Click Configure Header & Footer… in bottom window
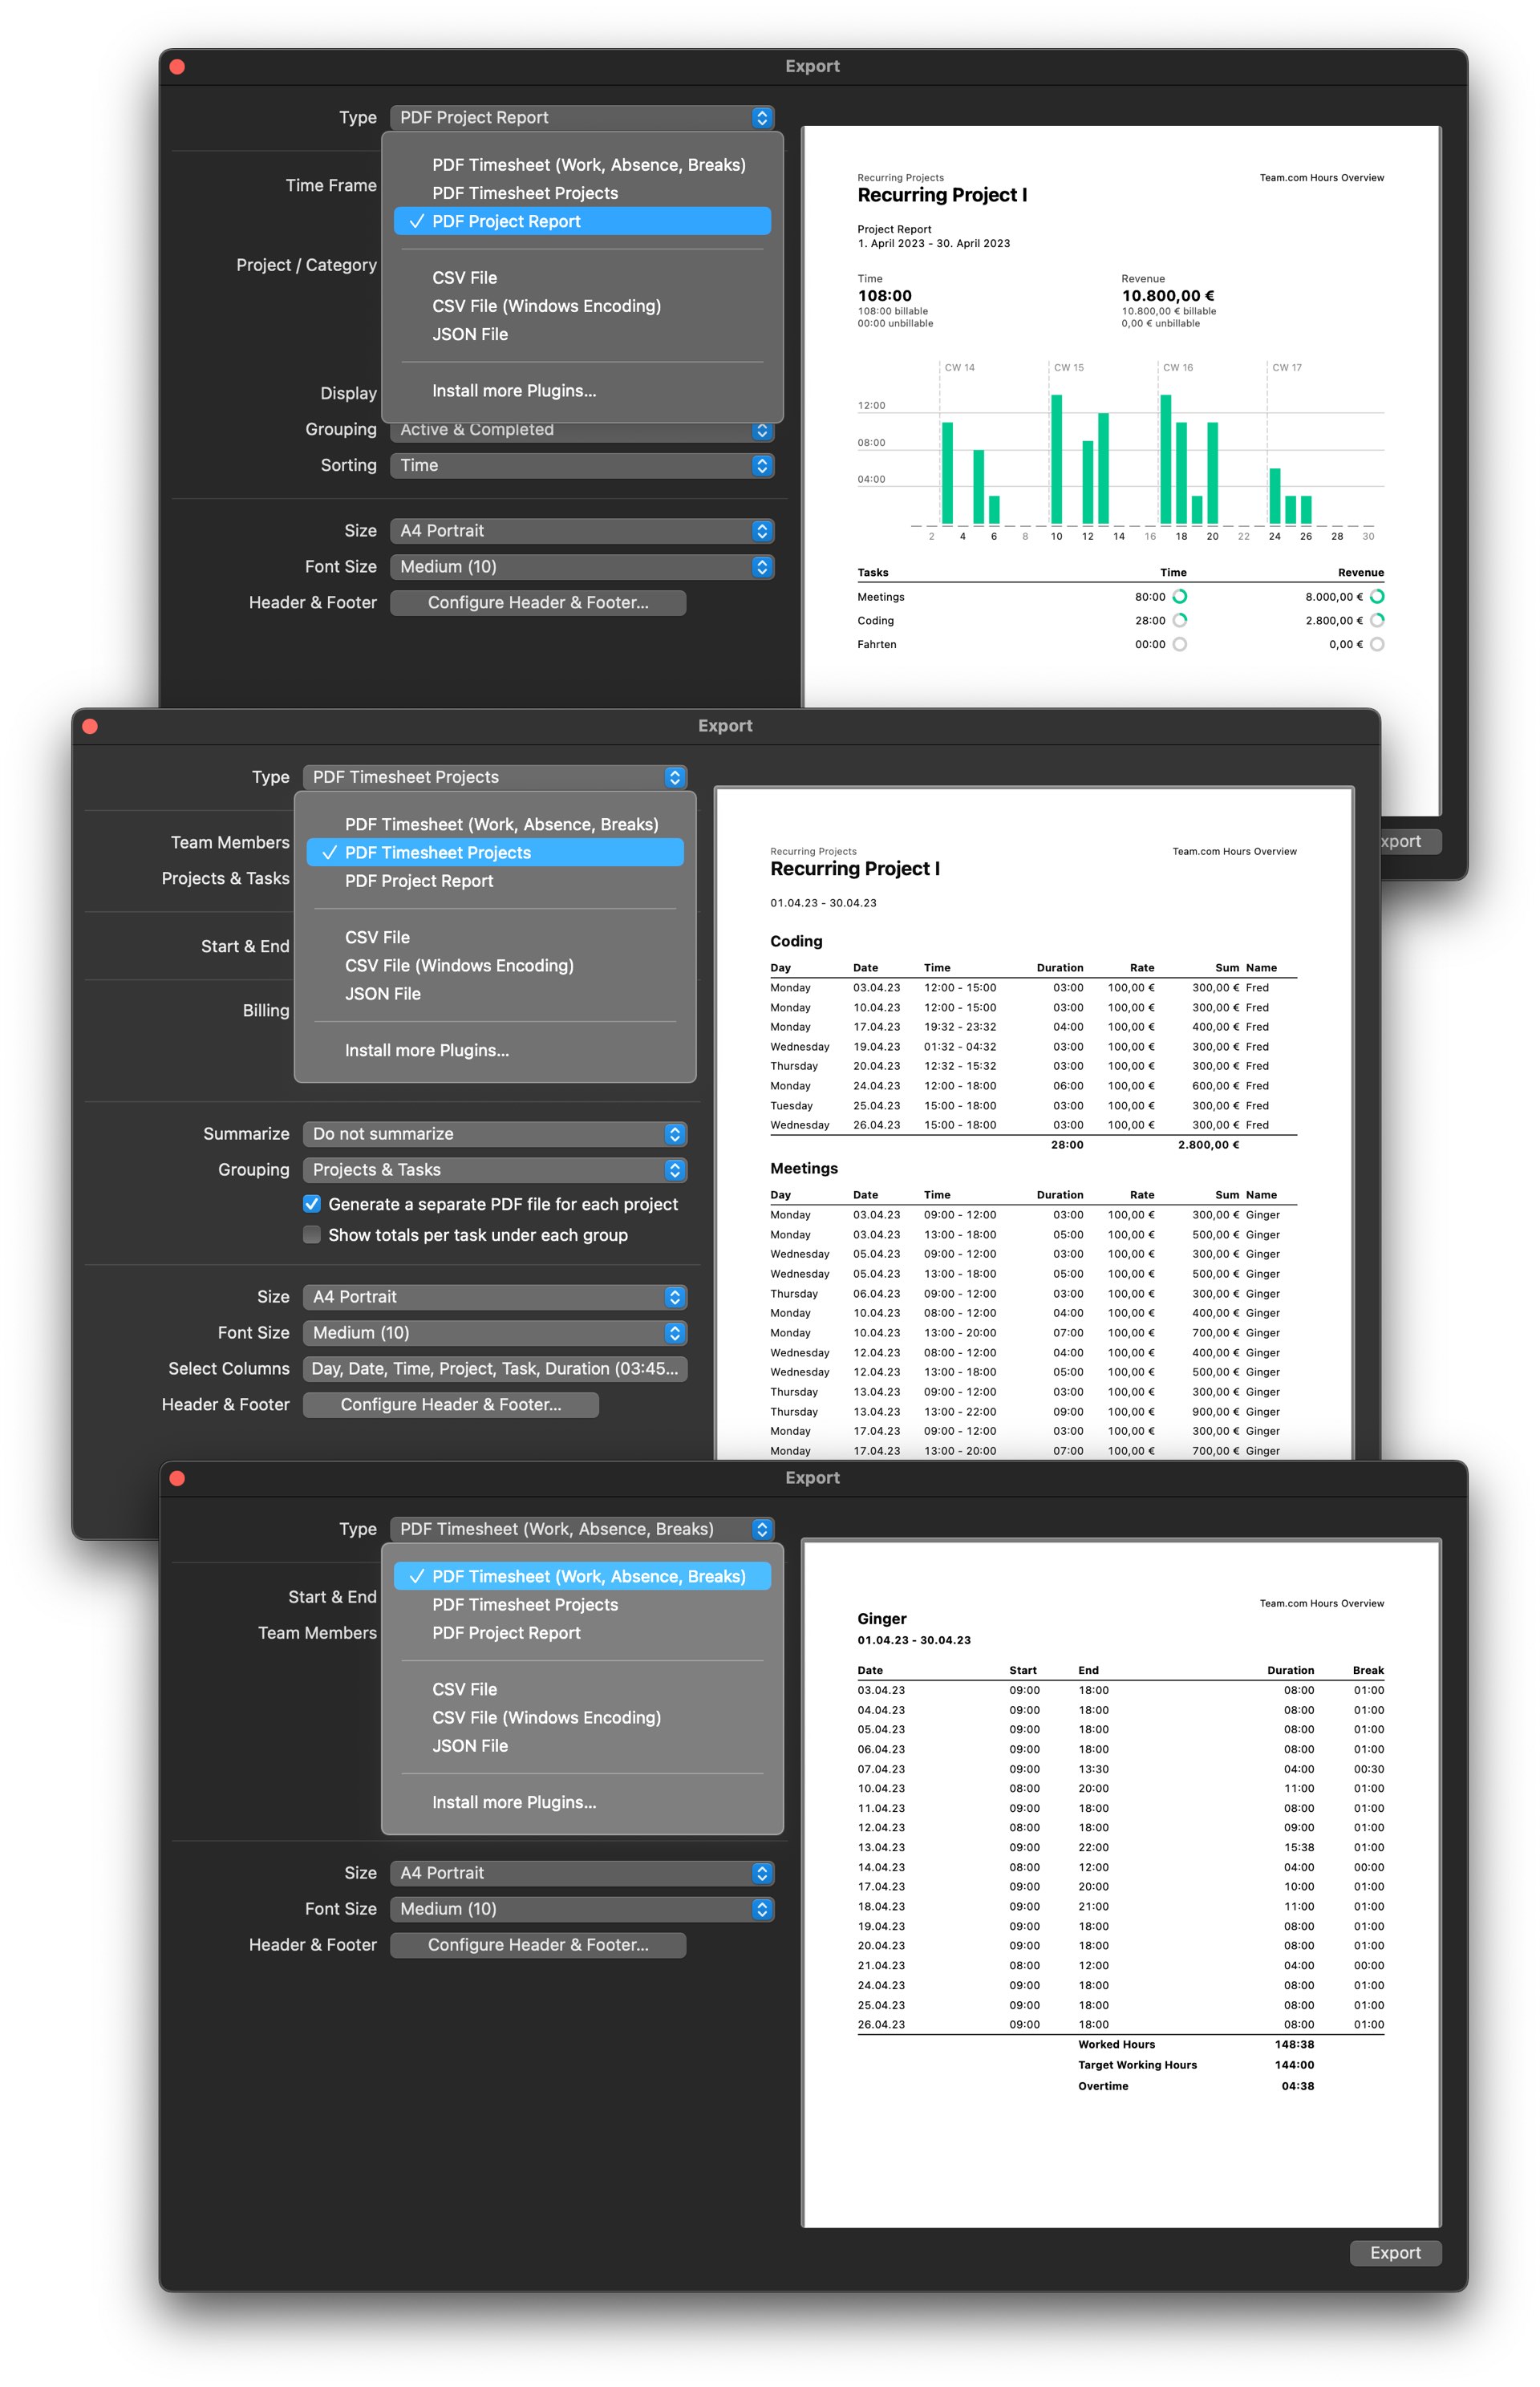 (538, 1946)
